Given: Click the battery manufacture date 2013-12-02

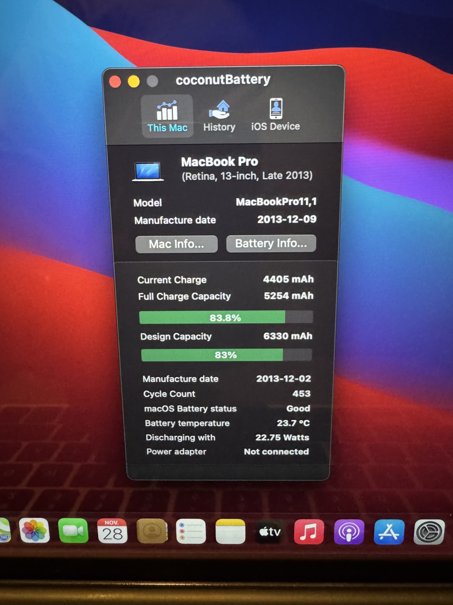Looking at the screenshot, I should click(284, 378).
